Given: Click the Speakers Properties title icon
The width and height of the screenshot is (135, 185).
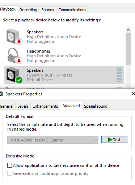Looking at the screenshot, I should point(1,94).
